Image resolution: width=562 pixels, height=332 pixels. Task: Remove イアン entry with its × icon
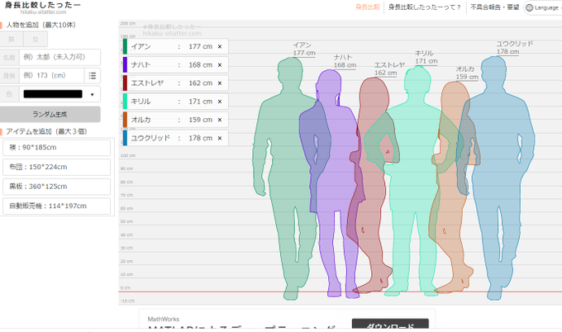(220, 46)
